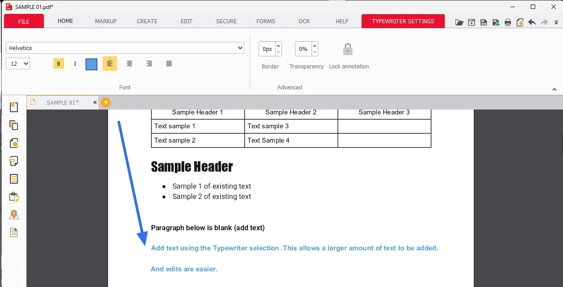
Task: Center align the text
Action: coord(130,63)
